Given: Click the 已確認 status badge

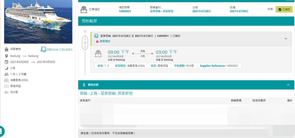Looking at the screenshot, I should click(x=284, y=9).
